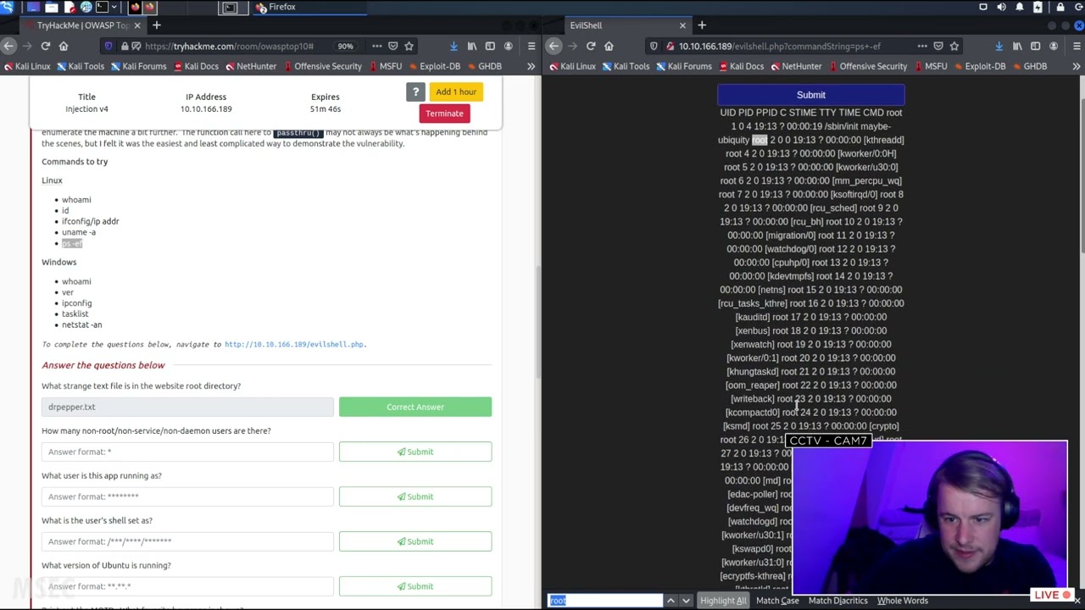Open Library in the TryHackMe window

tap(472, 46)
